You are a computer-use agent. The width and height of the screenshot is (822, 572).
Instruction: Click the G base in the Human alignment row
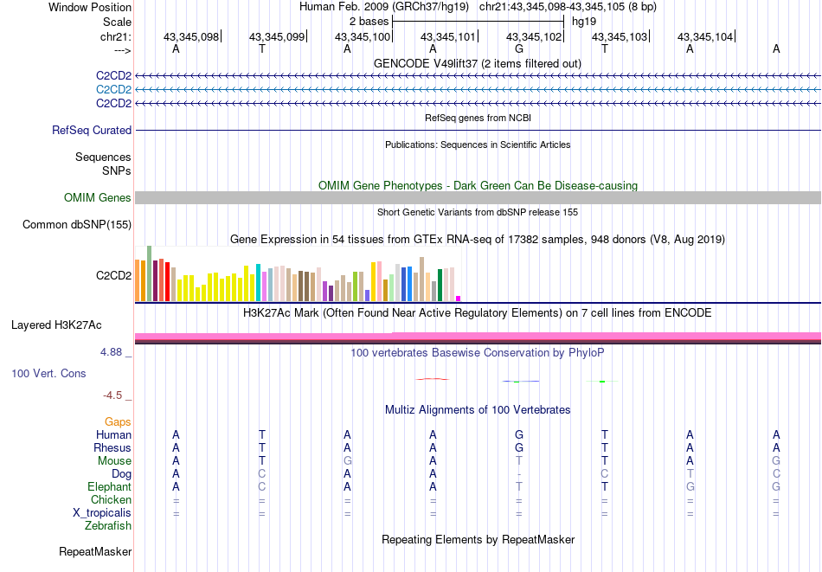click(x=519, y=434)
